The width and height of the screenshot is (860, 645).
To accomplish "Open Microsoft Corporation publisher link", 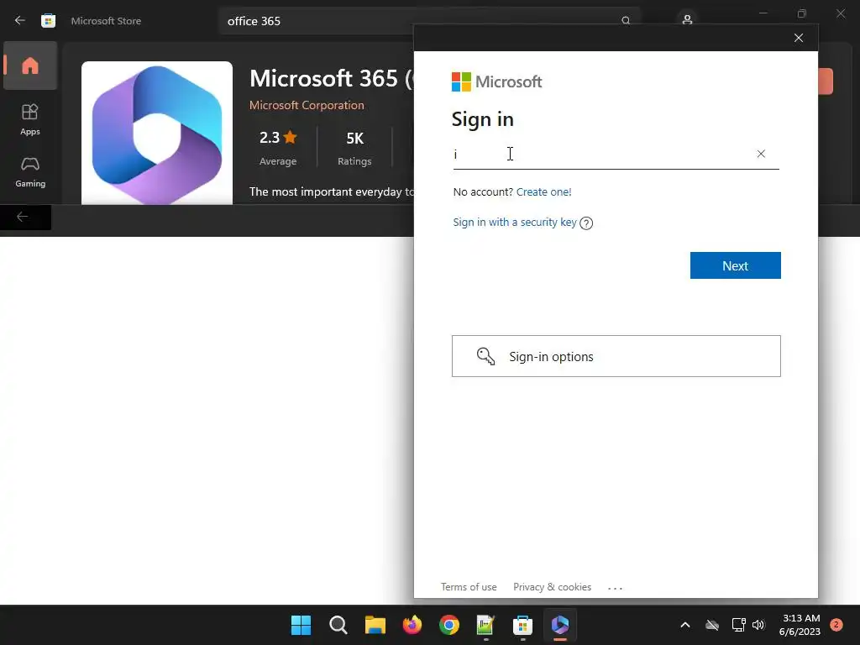I will (307, 105).
